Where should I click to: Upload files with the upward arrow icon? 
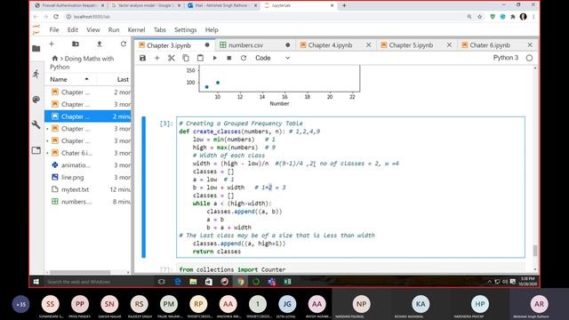[100, 44]
